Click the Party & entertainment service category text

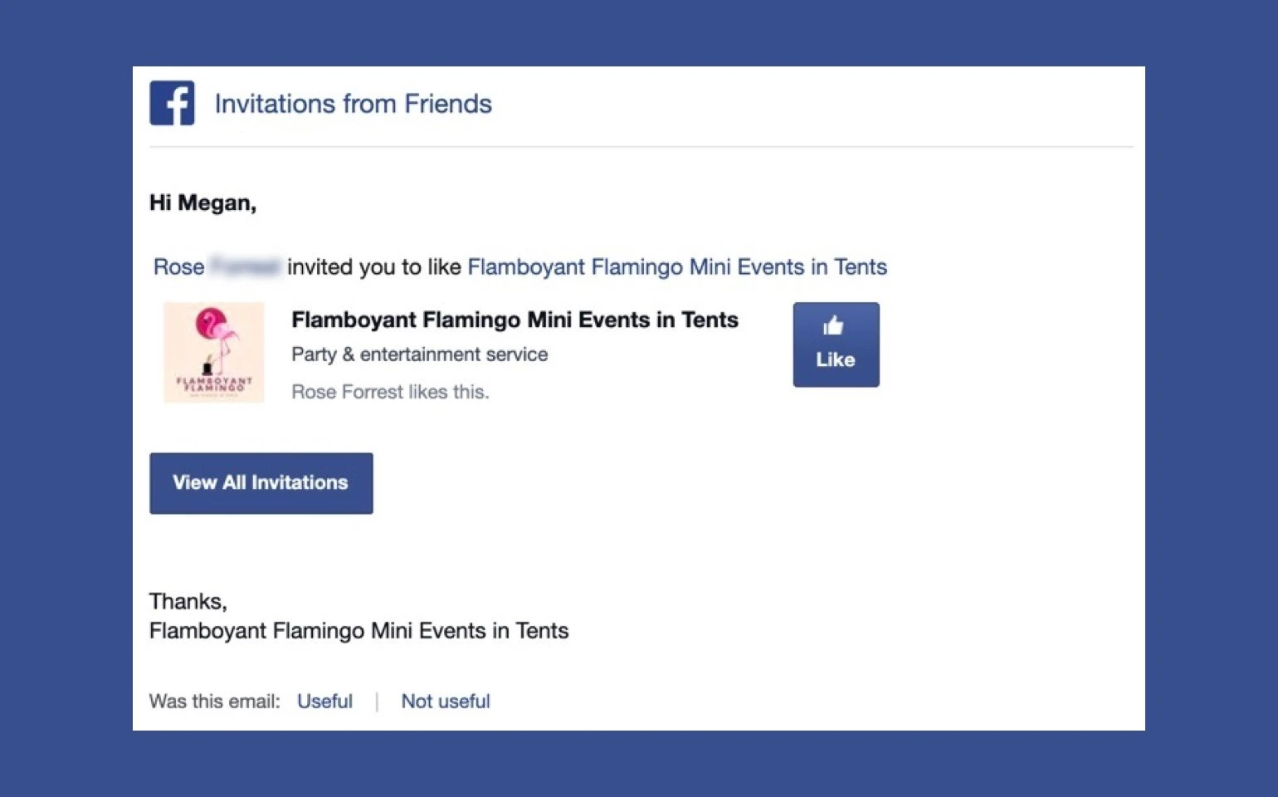click(419, 354)
